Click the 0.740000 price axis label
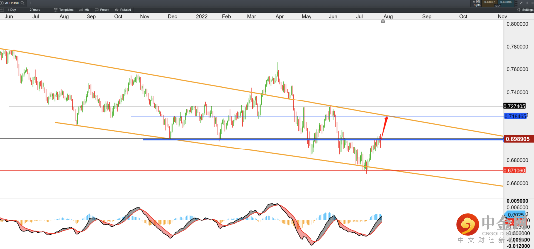 (x=518, y=93)
